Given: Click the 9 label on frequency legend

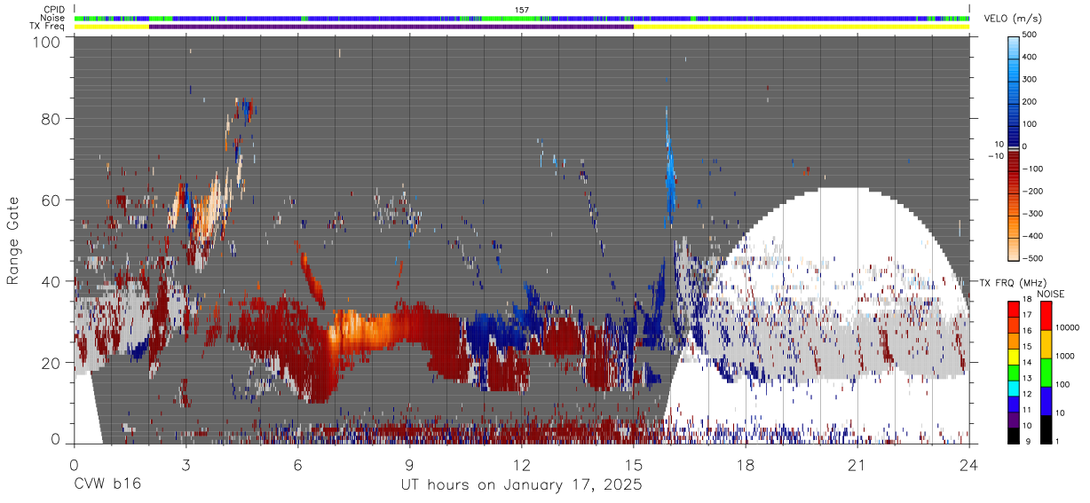Looking at the screenshot, I should point(1027,443).
